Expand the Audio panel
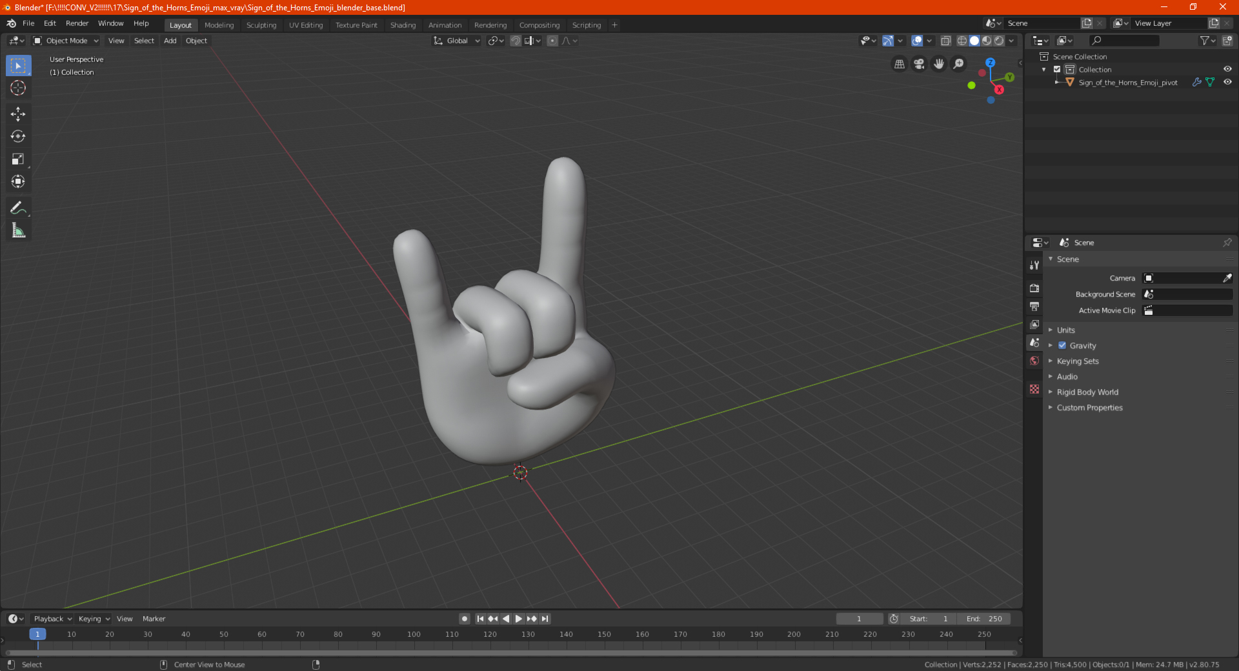 pos(1067,376)
